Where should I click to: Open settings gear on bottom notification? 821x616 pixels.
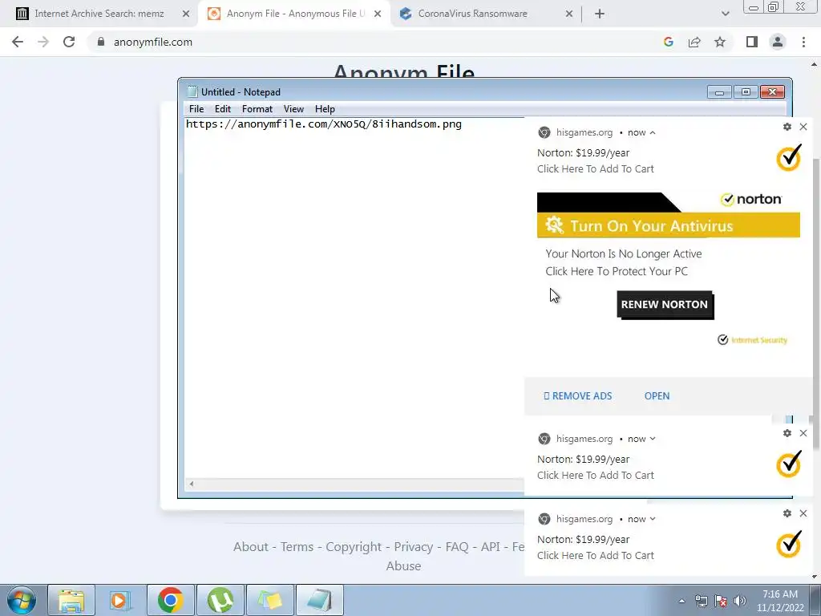pyautogui.click(x=787, y=513)
